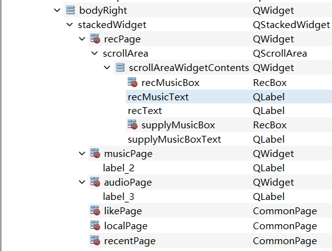This screenshot has width=332, height=251.
Task: Click the audioPage widget icon
Action: (95, 182)
